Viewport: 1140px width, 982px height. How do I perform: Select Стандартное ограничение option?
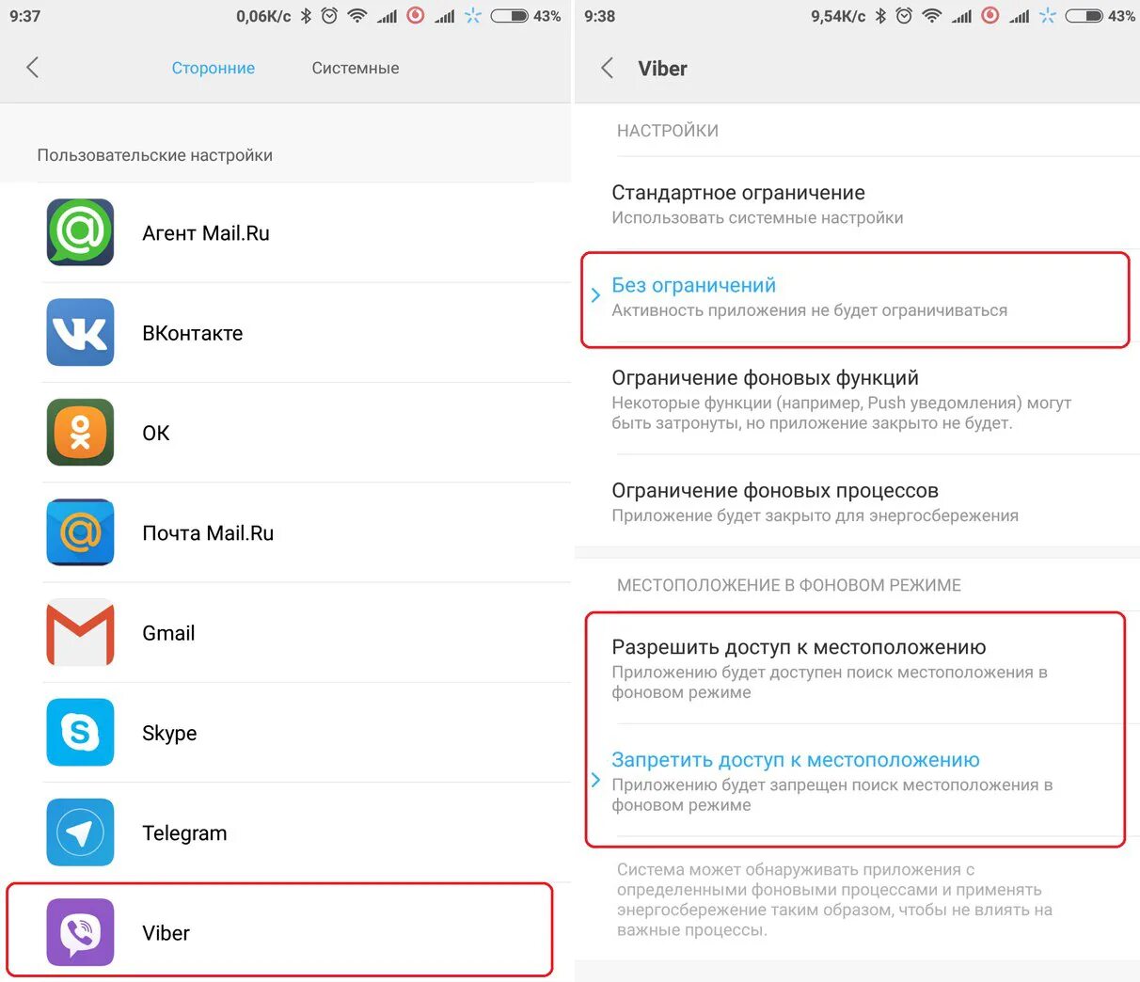(857, 204)
